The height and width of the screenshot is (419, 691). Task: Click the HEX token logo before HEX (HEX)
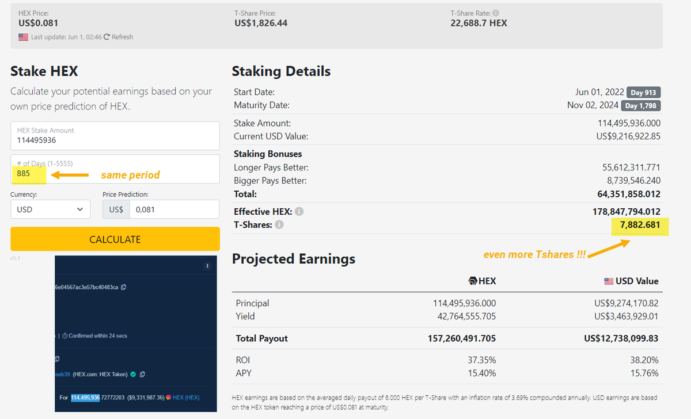click(168, 398)
